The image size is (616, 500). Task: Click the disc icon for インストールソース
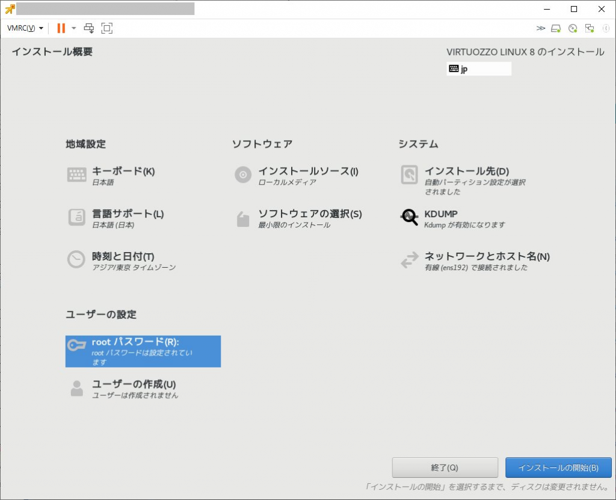[243, 174]
